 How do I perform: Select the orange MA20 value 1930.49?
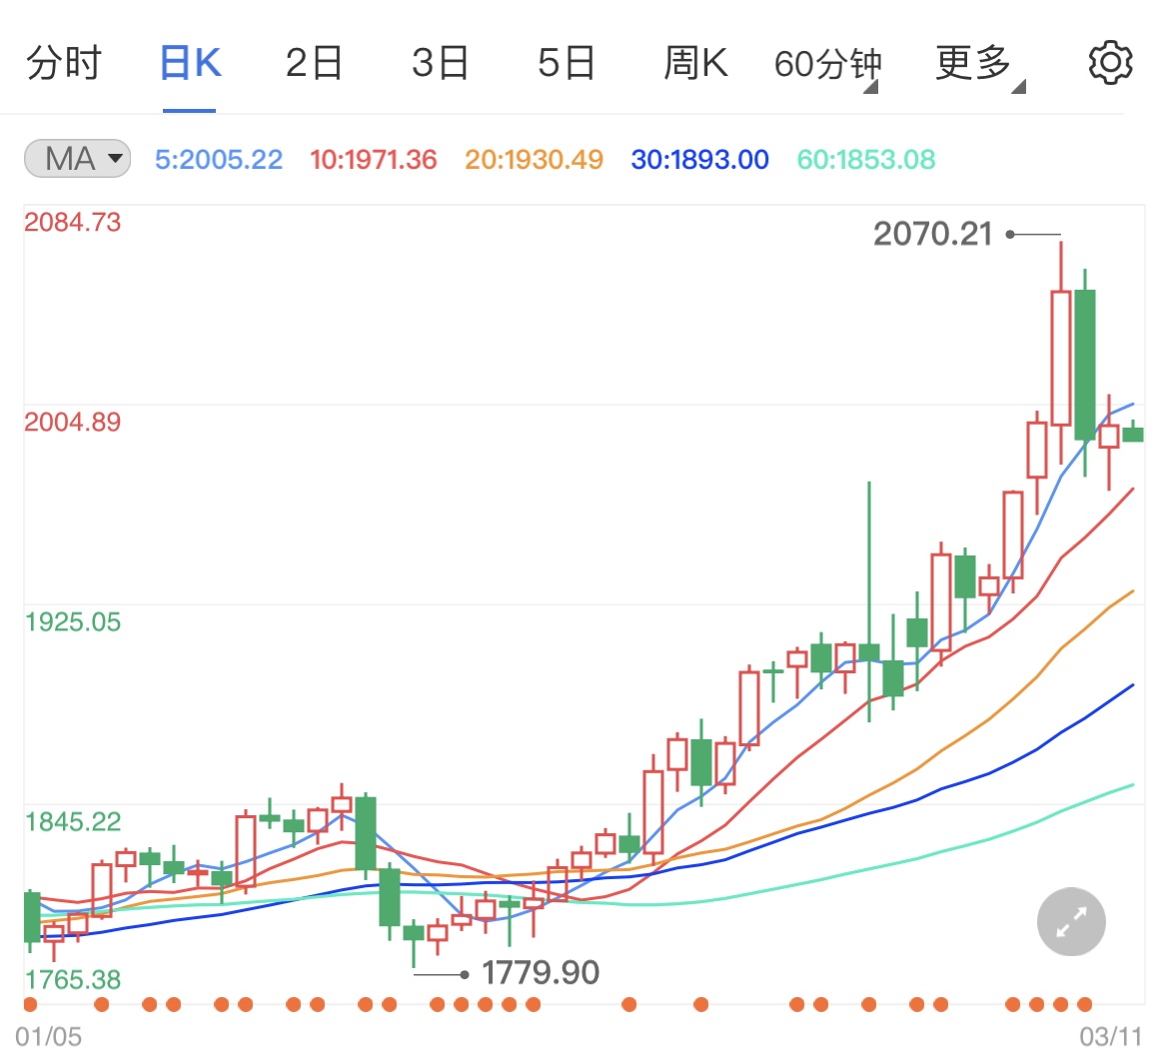click(534, 160)
